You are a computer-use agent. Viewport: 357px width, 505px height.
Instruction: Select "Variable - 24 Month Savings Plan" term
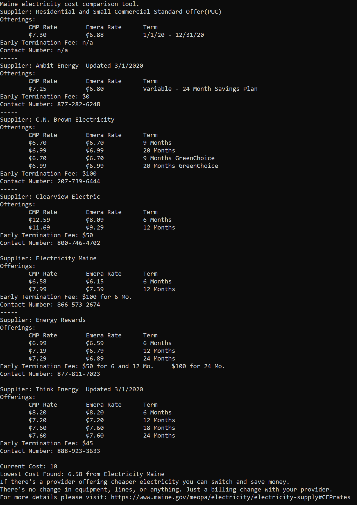tap(200, 89)
